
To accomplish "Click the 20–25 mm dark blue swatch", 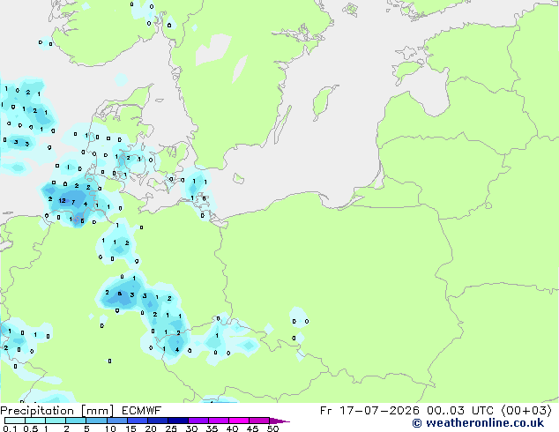I will tap(157, 421).
